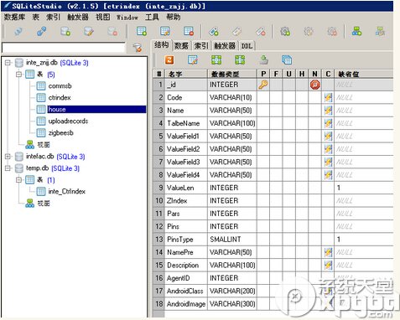Click the SMALLINT data type cell
This screenshot has width=400, height=320.
click(x=231, y=240)
